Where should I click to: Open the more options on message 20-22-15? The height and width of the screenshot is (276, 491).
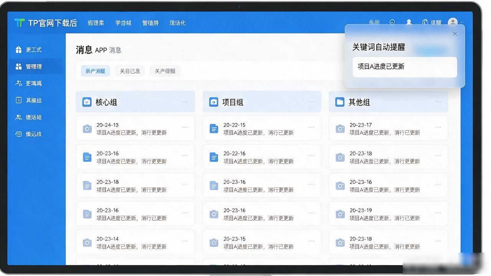[x=311, y=127]
